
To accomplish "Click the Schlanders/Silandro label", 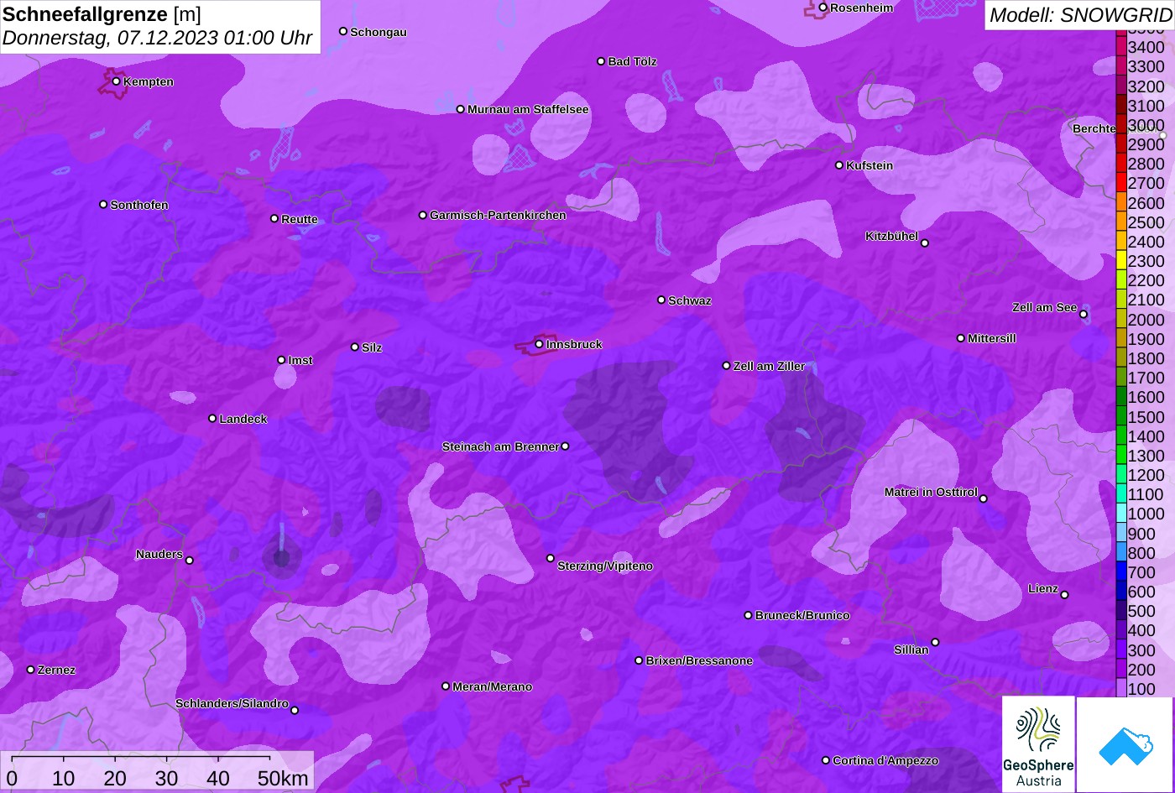I will [x=232, y=703].
